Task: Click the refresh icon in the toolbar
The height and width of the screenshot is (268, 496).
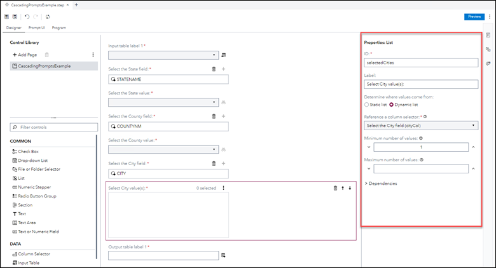Action: [x=48, y=17]
